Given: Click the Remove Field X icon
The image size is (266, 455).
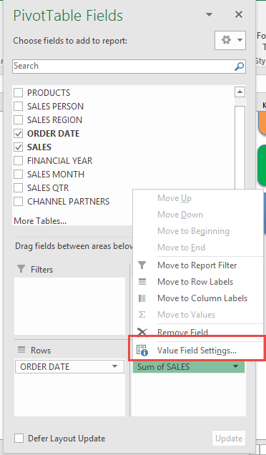Looking at the screenshot, I should point(142,331).
